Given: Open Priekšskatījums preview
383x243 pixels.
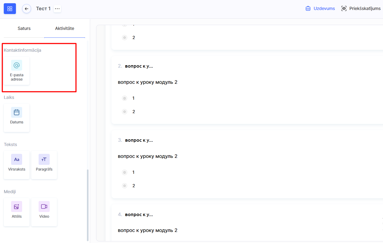Looking at the screenshot, I should click(361, 9).
